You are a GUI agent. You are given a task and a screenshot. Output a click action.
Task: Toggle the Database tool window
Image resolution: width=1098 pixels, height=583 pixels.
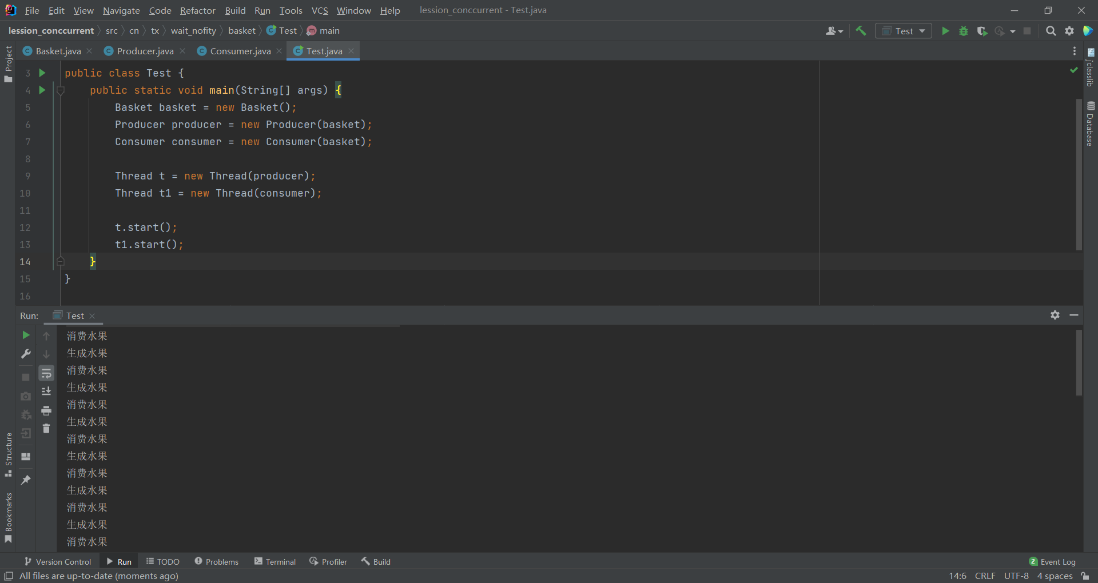point(1091,123)
